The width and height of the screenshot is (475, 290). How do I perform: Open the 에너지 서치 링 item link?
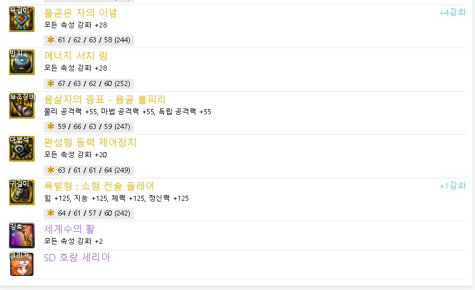[76, 56]
